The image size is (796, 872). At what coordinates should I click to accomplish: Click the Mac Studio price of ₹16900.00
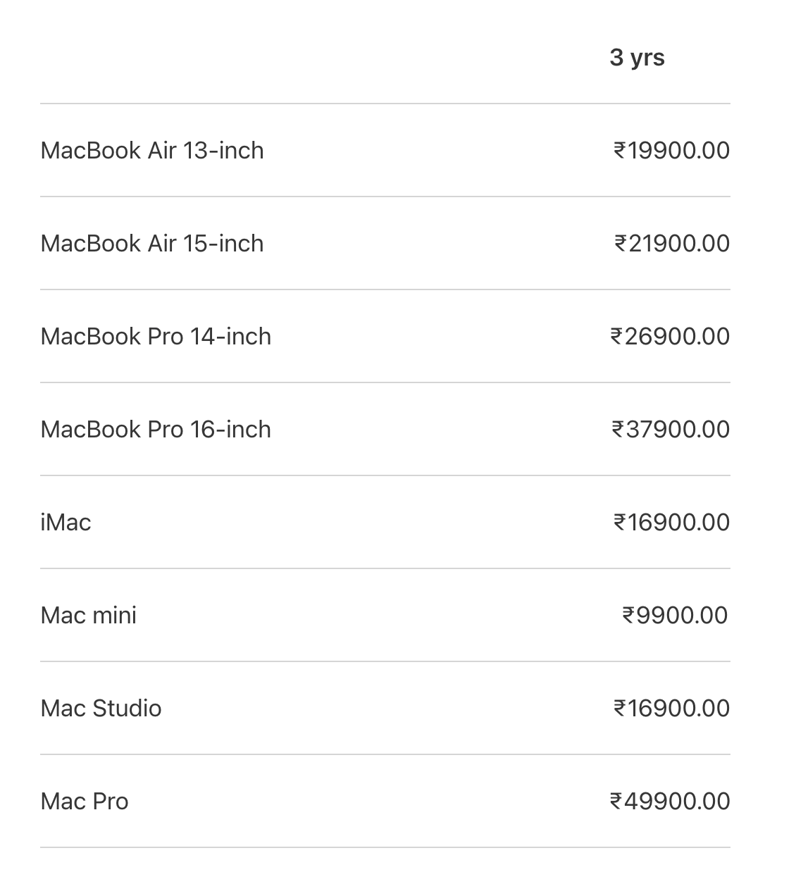coord(671,708)
